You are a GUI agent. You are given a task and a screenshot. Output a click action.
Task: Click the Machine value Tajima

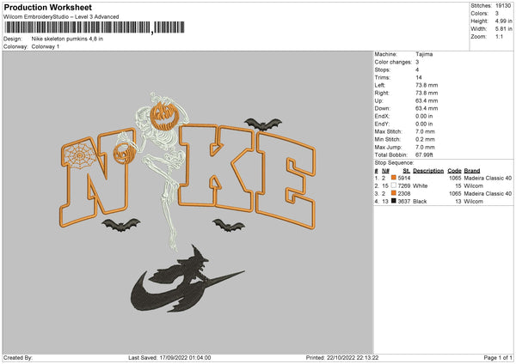point(424,54)
